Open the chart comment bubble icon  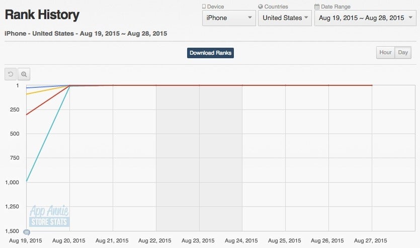tap(27, 232)
